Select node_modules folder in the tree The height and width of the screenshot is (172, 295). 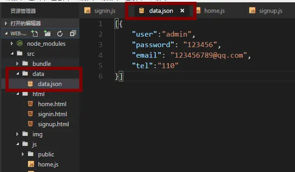point(40,43)
